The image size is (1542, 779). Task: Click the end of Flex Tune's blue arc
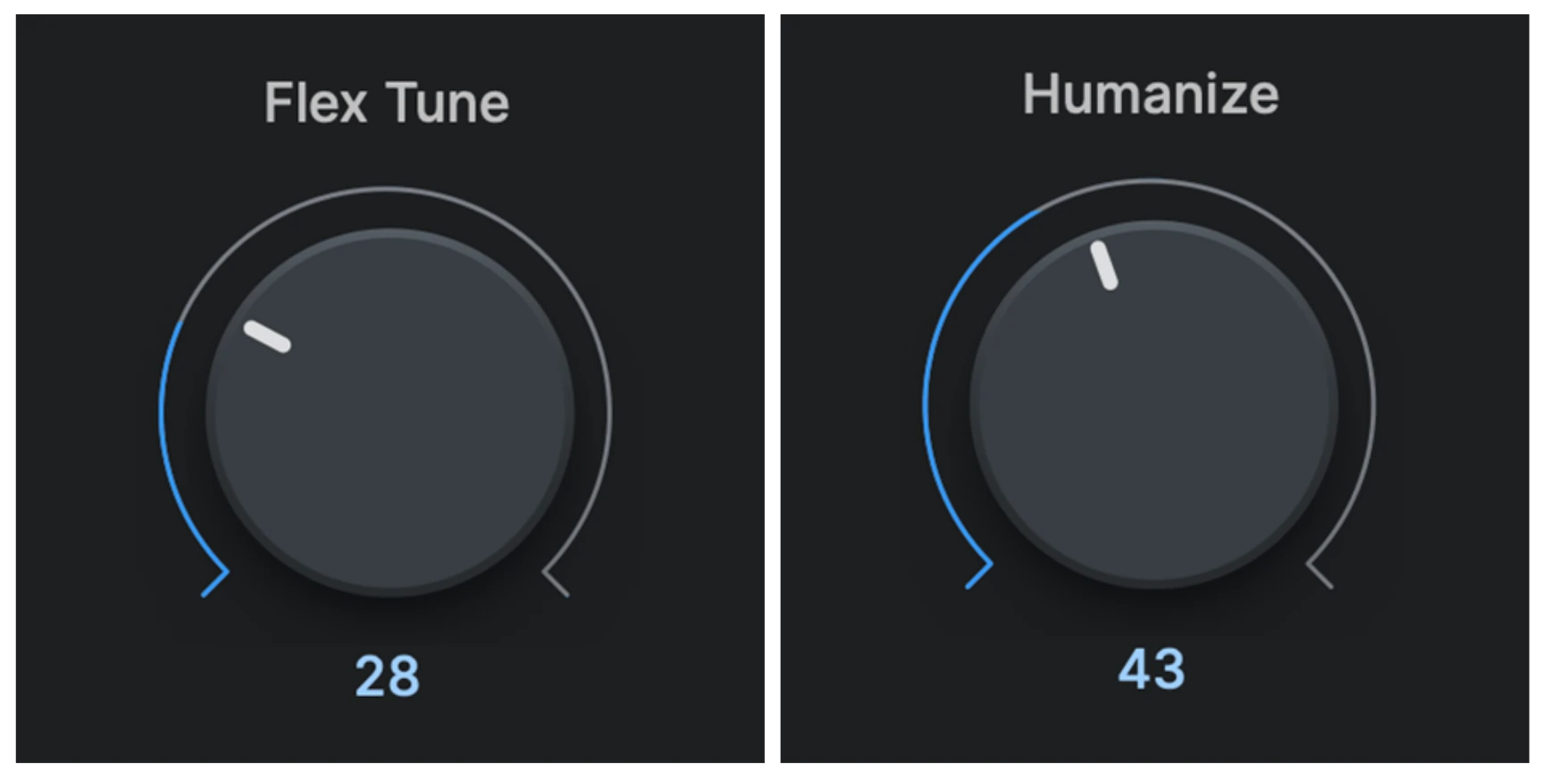(181, 323)
